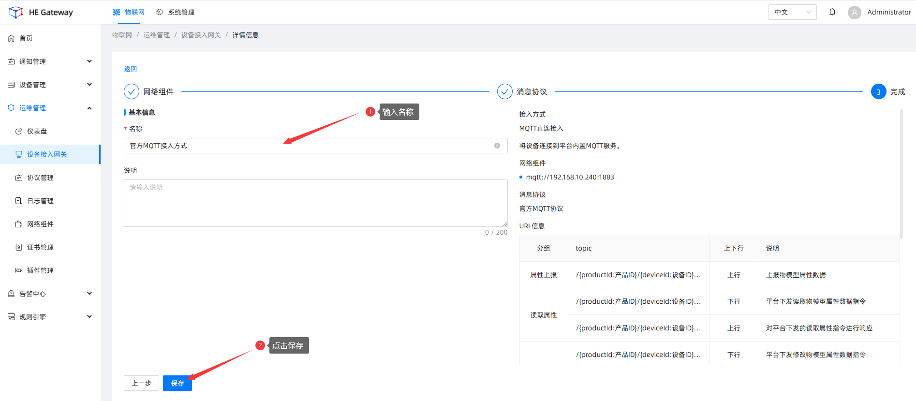
Task: Click the 运维管理 breadcrumb link
Action: [x=157, y=35]
